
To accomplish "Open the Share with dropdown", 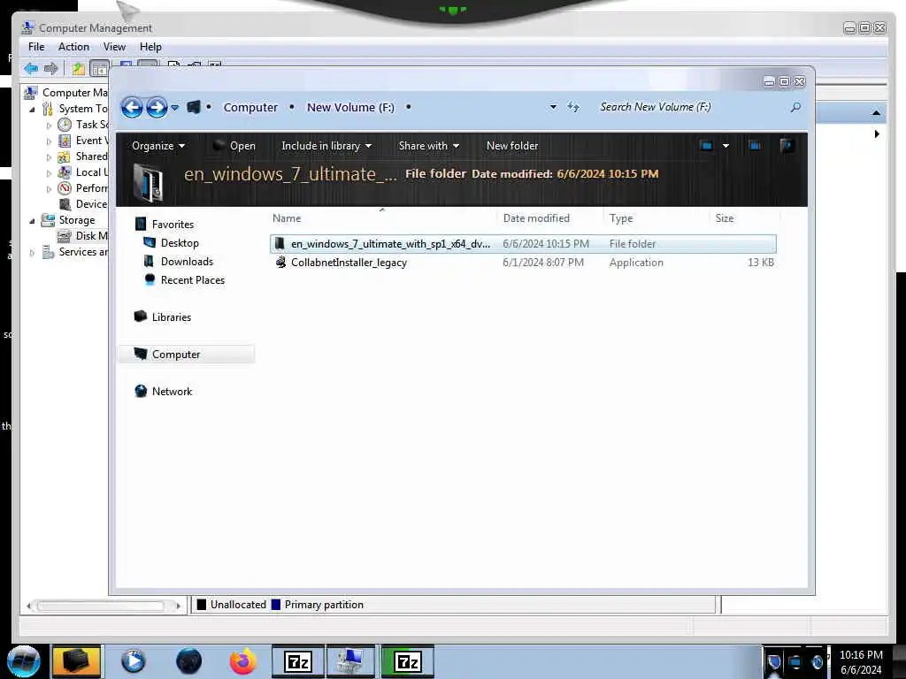I will point(429,146).
